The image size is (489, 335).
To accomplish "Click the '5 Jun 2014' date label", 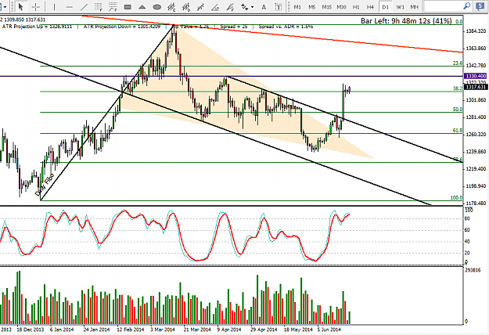I will [x=329, y=330].
